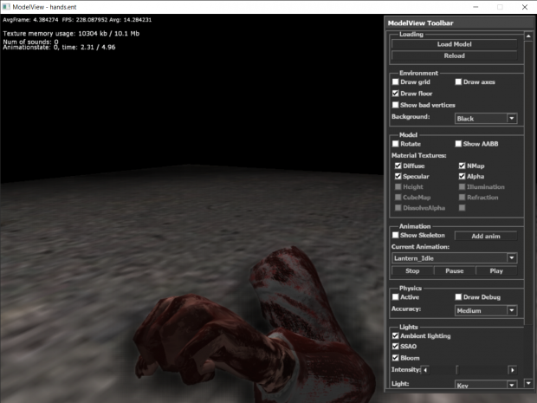Screen dimensions: 537x403
Task: Turn off SSAO checkbox
Action: point(395,347)
